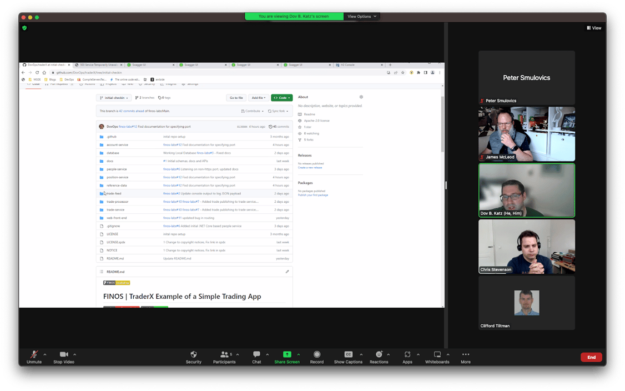Open the Reactions menu
The height and width of the screenshot is (391, 625).
[x=379, y=355]
